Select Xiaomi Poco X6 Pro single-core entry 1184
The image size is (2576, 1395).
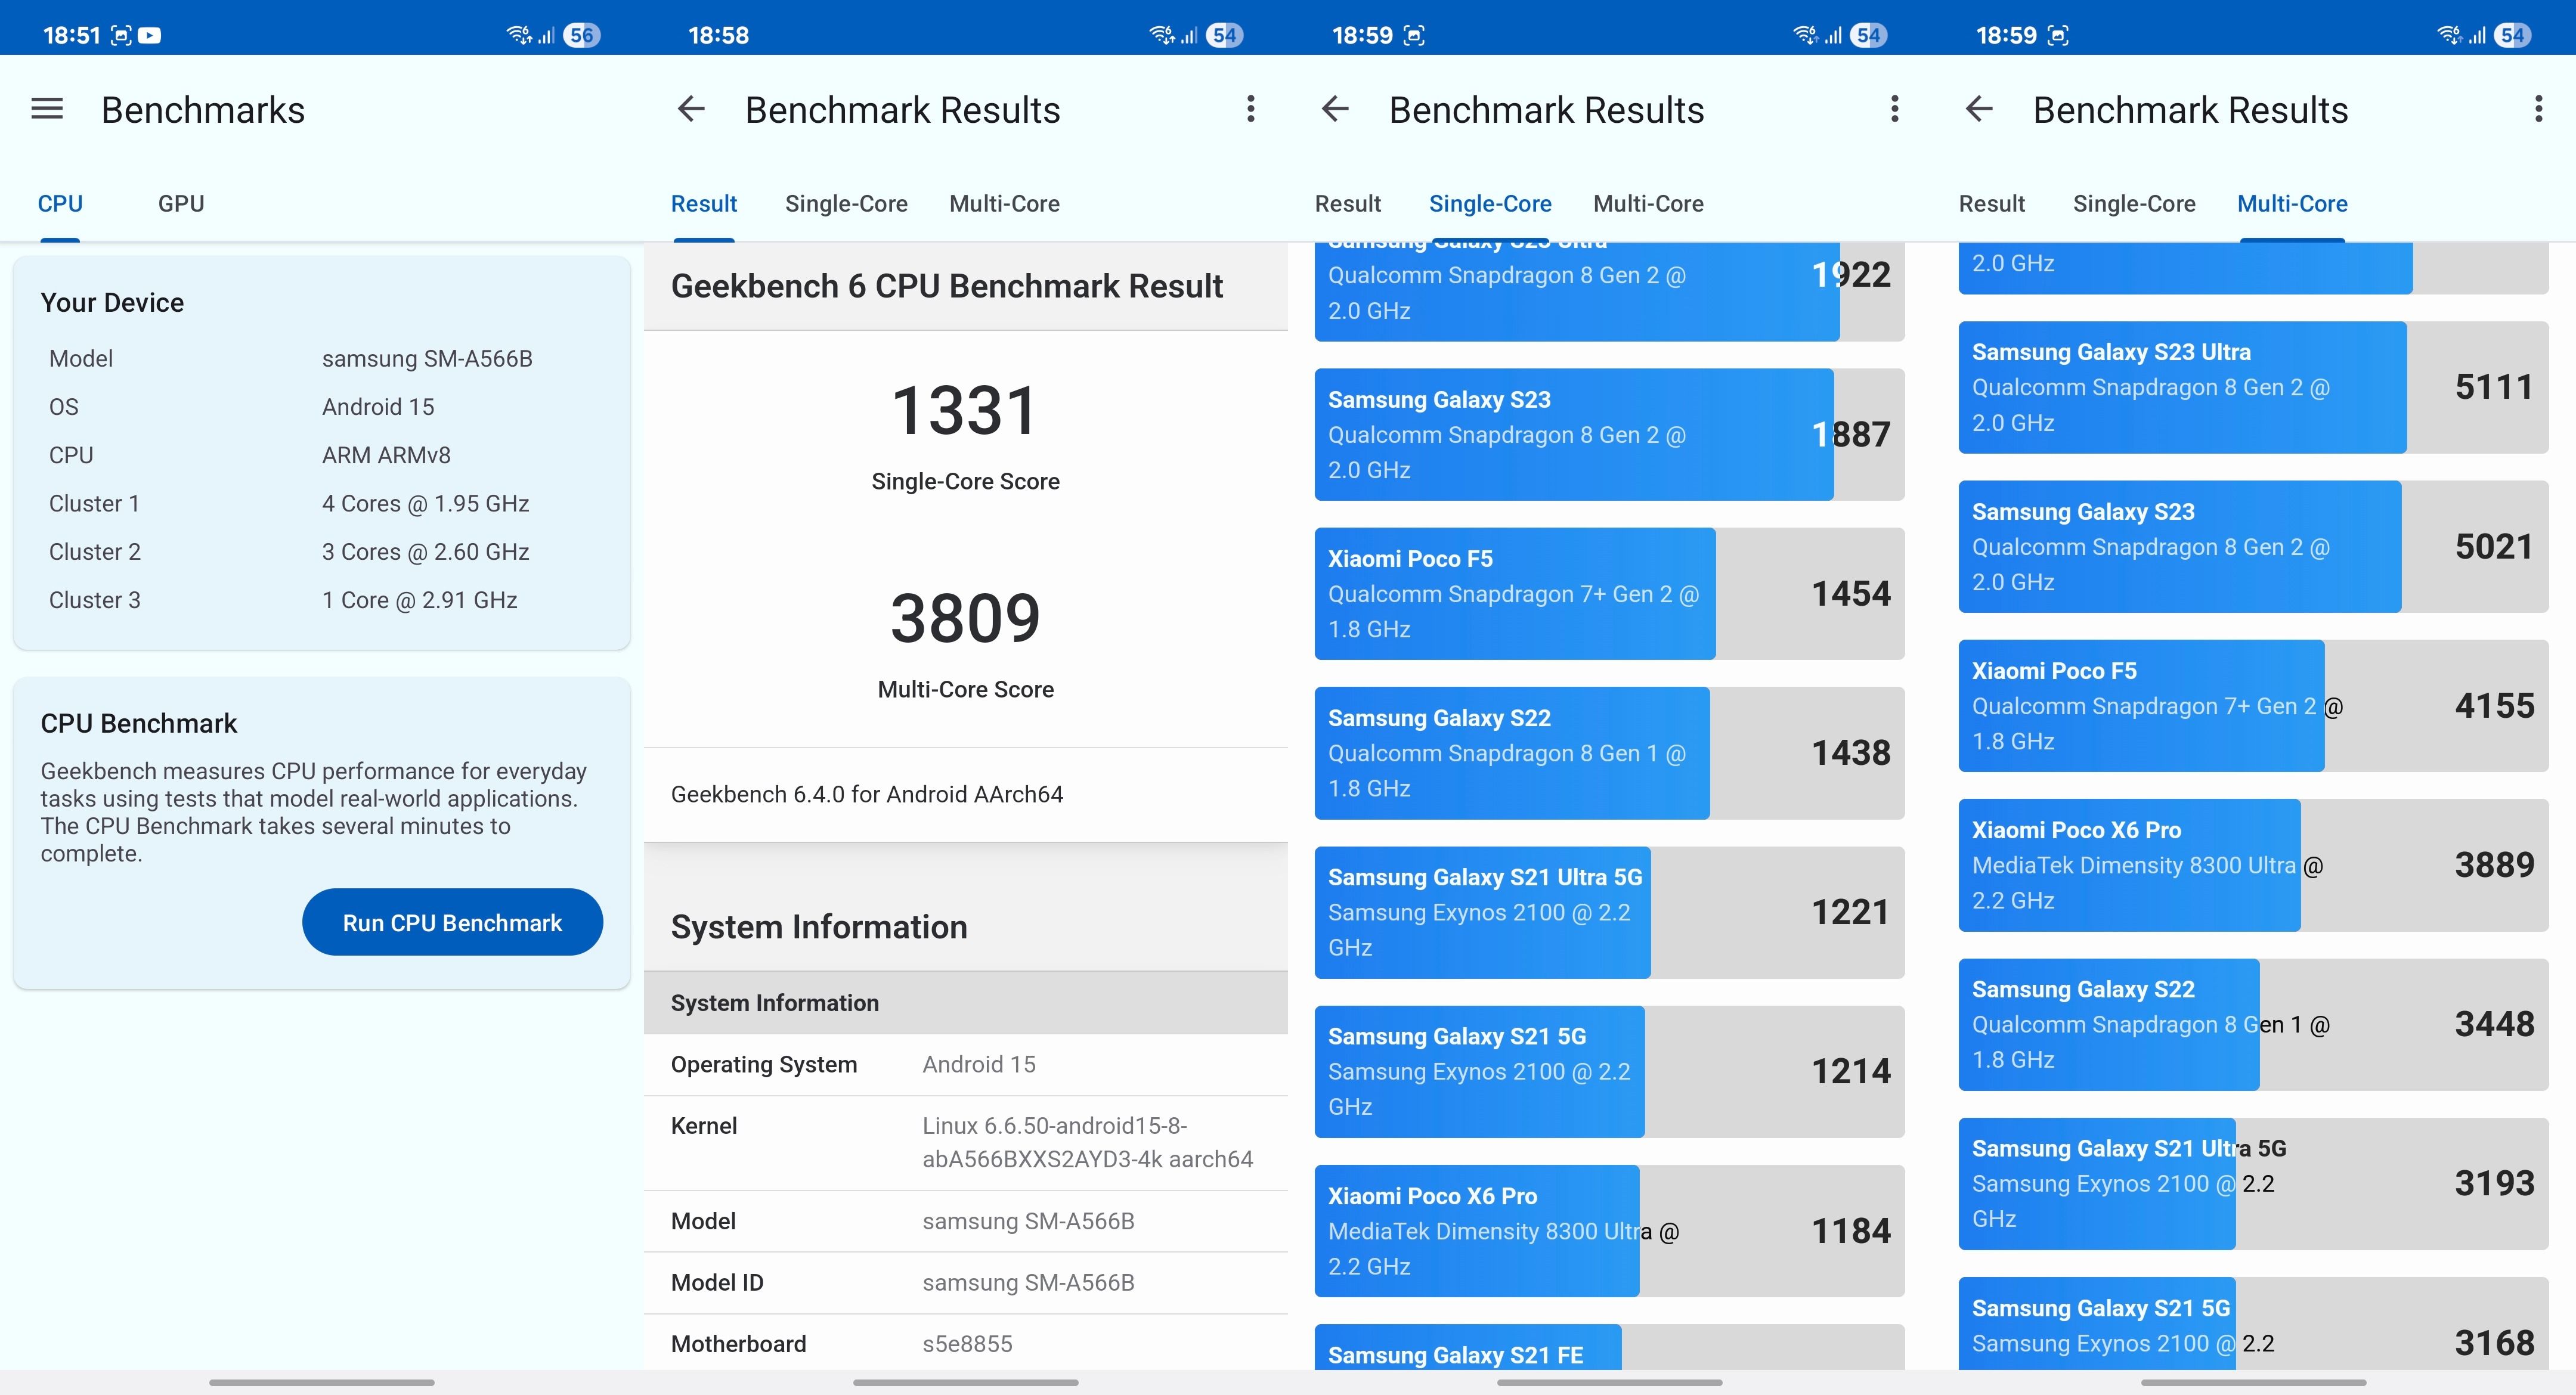pos(1609,1230)
